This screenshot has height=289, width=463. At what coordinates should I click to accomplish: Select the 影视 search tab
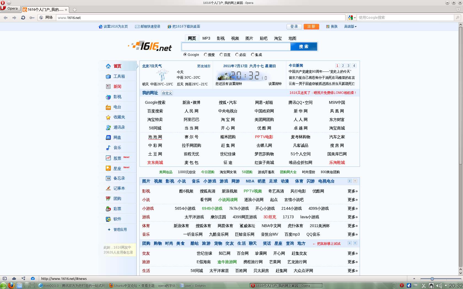220,38
